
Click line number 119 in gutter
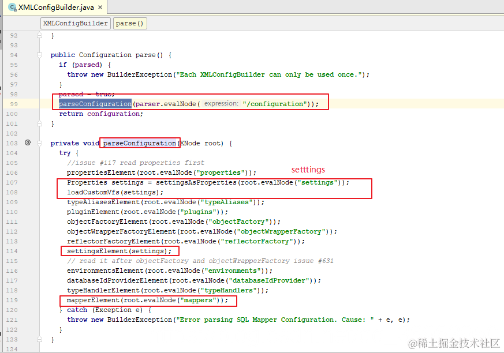pos(12,300)
